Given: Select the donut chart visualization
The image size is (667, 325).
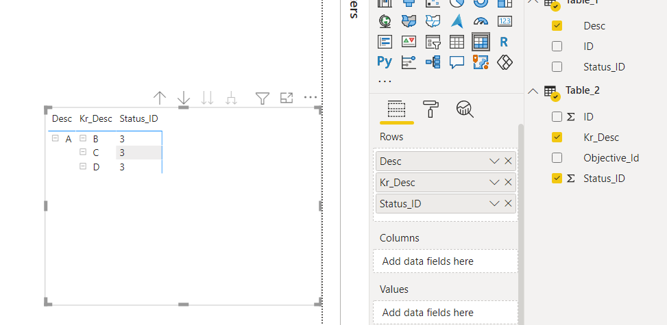Looking at the screenshot, I should 481,3.
